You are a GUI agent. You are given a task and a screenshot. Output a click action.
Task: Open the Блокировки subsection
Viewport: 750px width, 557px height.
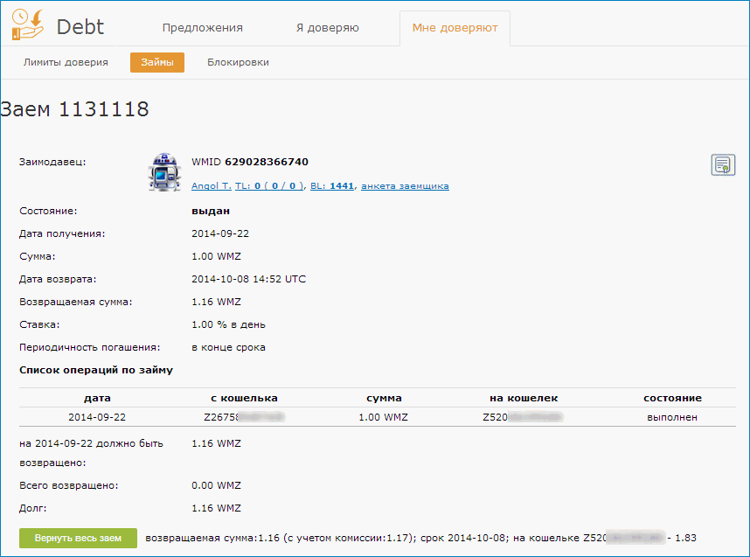click(238, 63)
